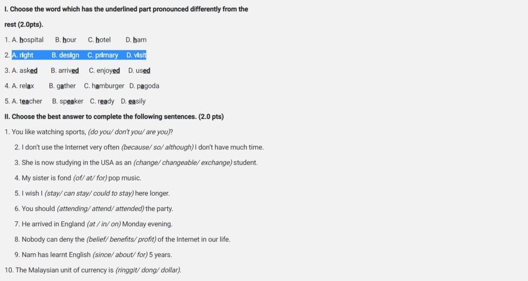Click the highlighted word 'right' in question 2
This screenshot has height=281, width=528.
pyautogui.click(x=26, y=55)
